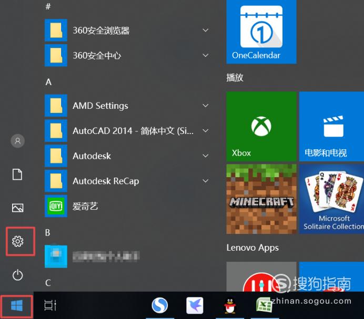Expand the 360安全中心 folder chevron
Screen dimensions: 364x319
click(x=206, y=56)
